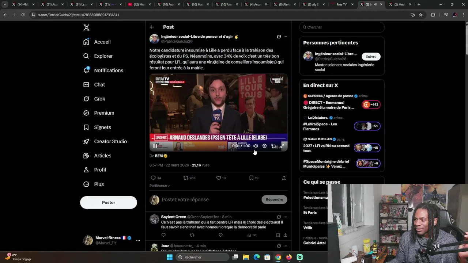Click the Répondre button
The width and height of the screenshot is (468, 263).
tap(274, 199)
